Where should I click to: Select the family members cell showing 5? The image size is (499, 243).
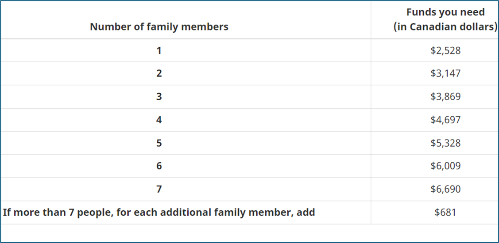coord(159,143)
